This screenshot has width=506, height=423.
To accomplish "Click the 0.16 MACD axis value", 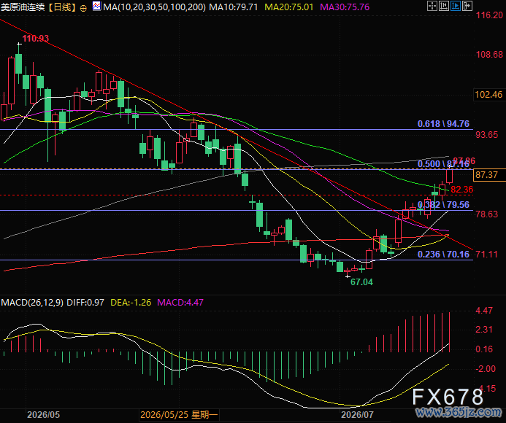I will pyautogui.click(x=484, y=349).
